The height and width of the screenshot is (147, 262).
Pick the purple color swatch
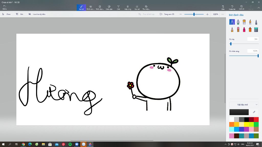pos(246,129)
